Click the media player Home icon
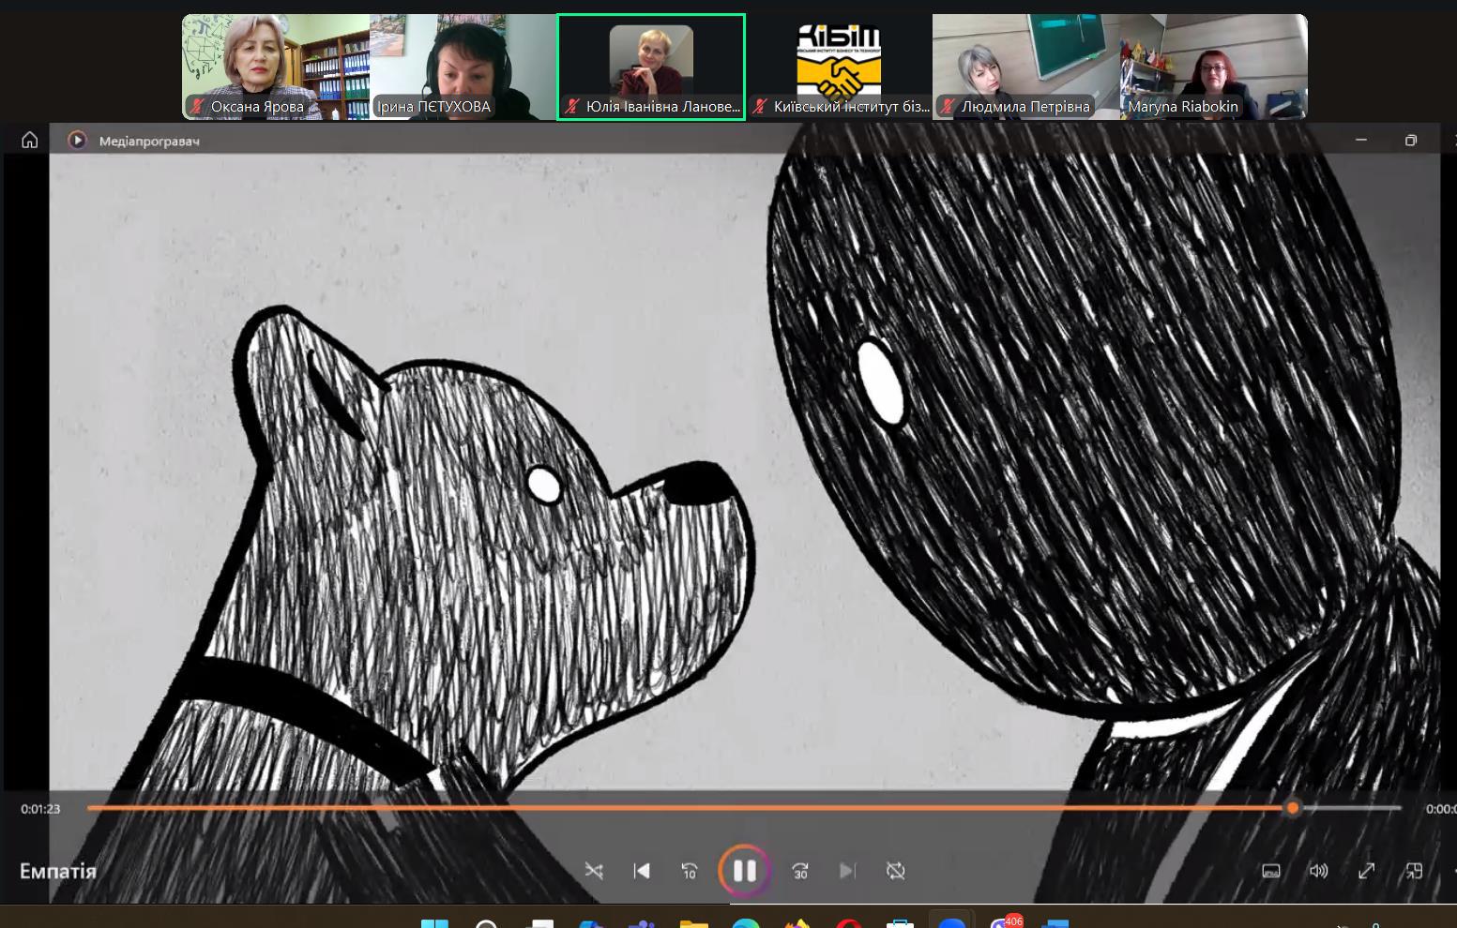This screenshot has width=1457, height=928. (30, 140)
